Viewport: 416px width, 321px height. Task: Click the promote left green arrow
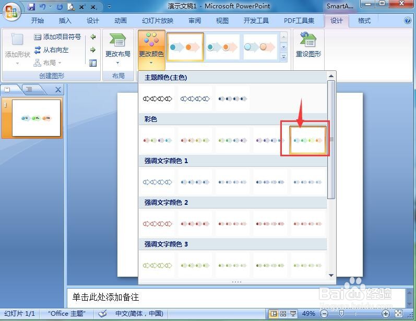[x=93, y=37]
